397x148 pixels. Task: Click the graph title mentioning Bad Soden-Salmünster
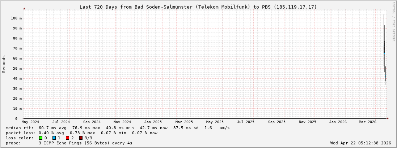click(198, 7)
